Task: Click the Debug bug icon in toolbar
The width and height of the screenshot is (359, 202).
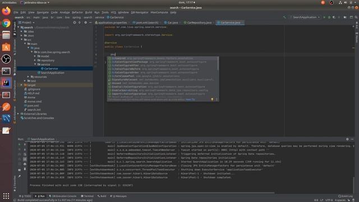Action: (x=329, y=17)
